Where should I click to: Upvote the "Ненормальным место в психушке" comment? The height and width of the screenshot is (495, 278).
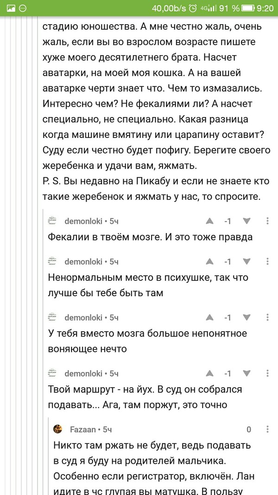coord(210,262)
